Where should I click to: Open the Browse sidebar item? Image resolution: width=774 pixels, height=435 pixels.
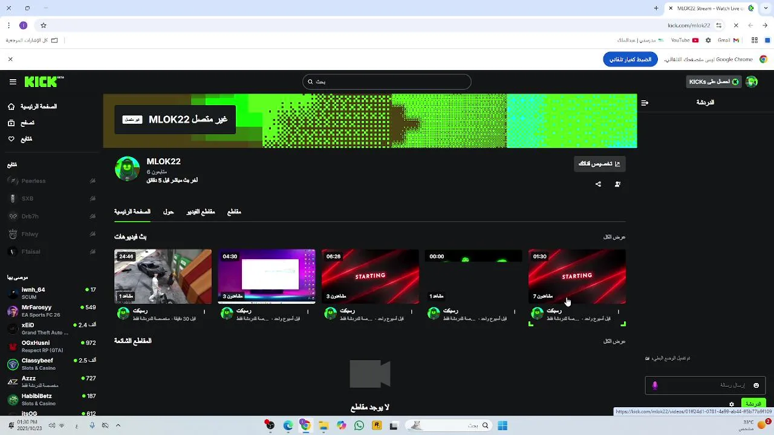tap(21, 123)
